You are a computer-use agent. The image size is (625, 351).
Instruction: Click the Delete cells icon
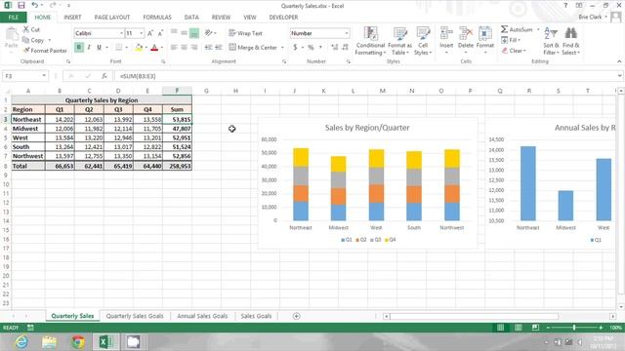[466, 34]
